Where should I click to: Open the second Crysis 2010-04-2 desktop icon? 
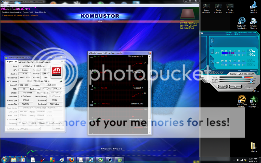point(218,8)
